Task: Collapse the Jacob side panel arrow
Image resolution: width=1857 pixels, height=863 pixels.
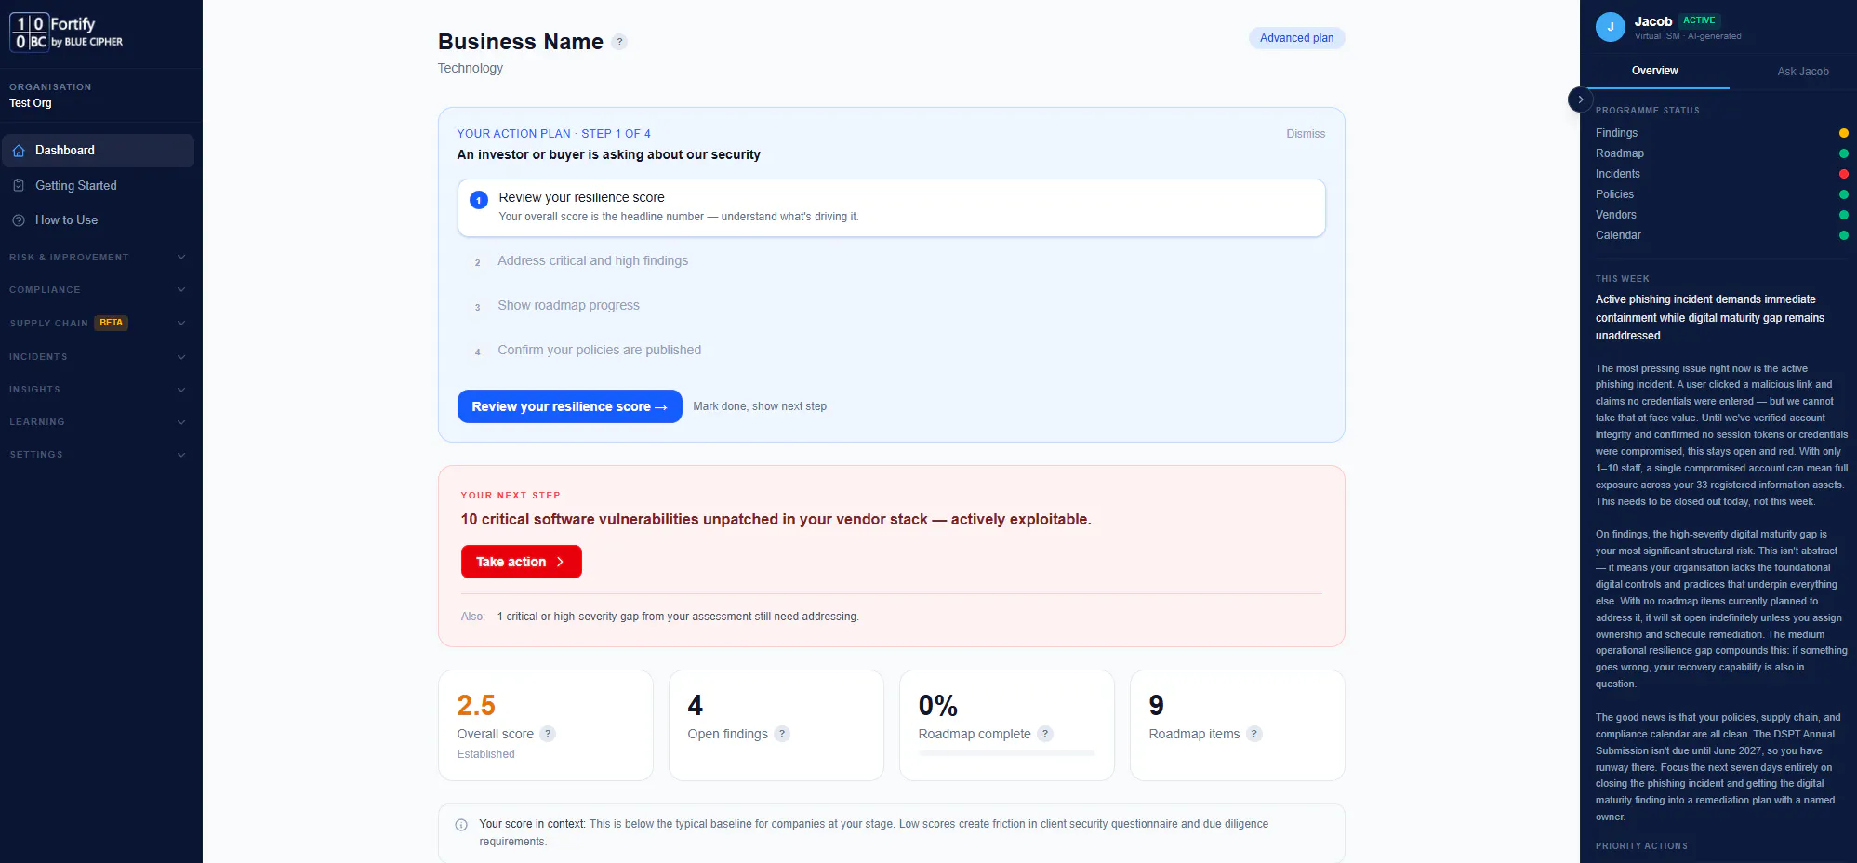Action: click(x=1581, y=100)
